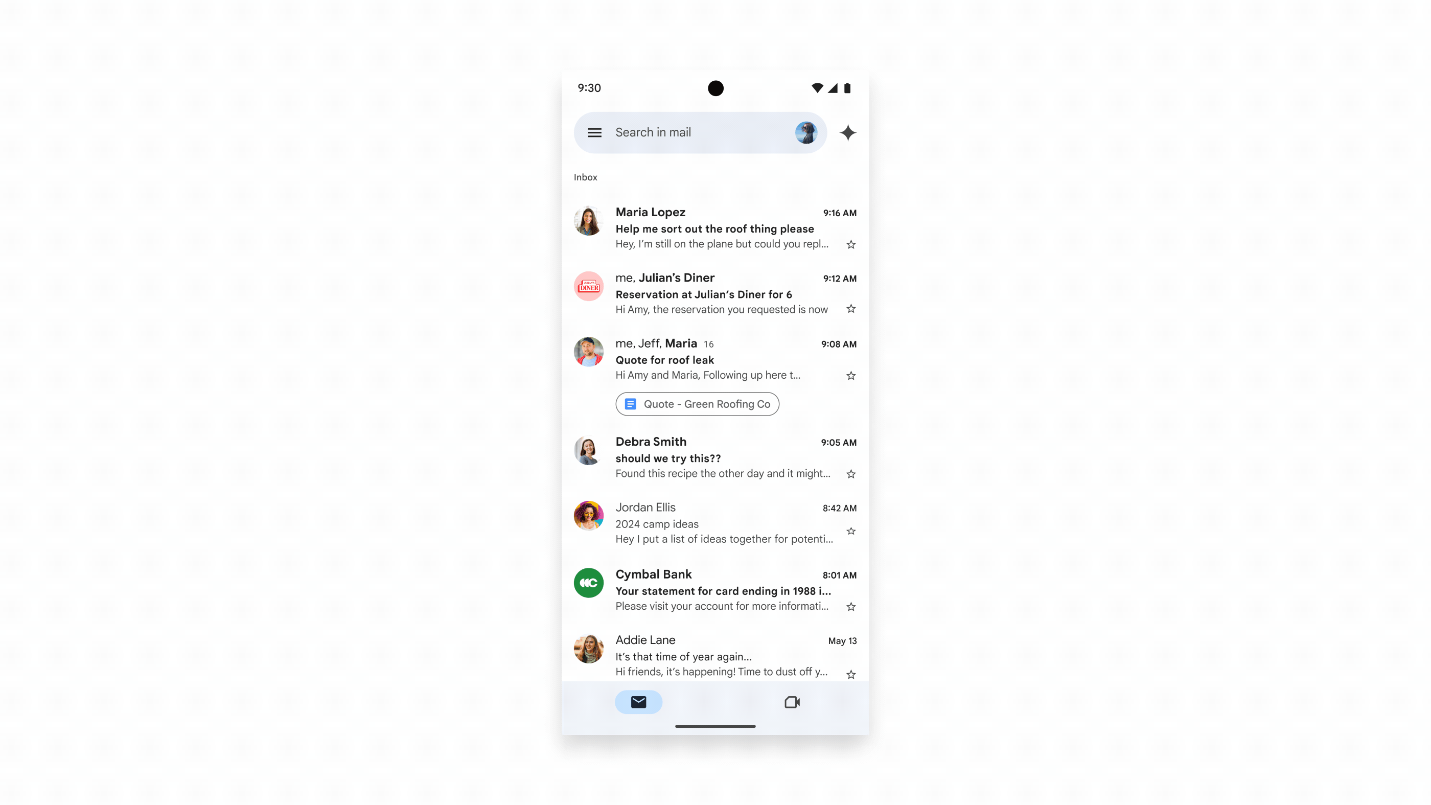Open Maria Lopez's roof email

[x=716, y=228]
